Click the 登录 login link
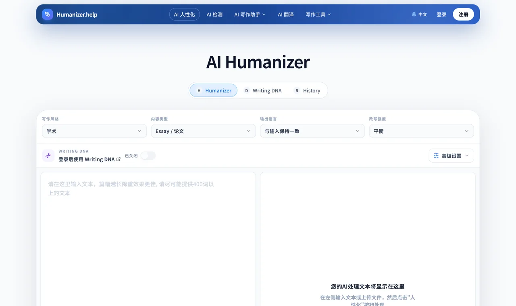This screenshot has width=516, height=306. click(441, 15)
